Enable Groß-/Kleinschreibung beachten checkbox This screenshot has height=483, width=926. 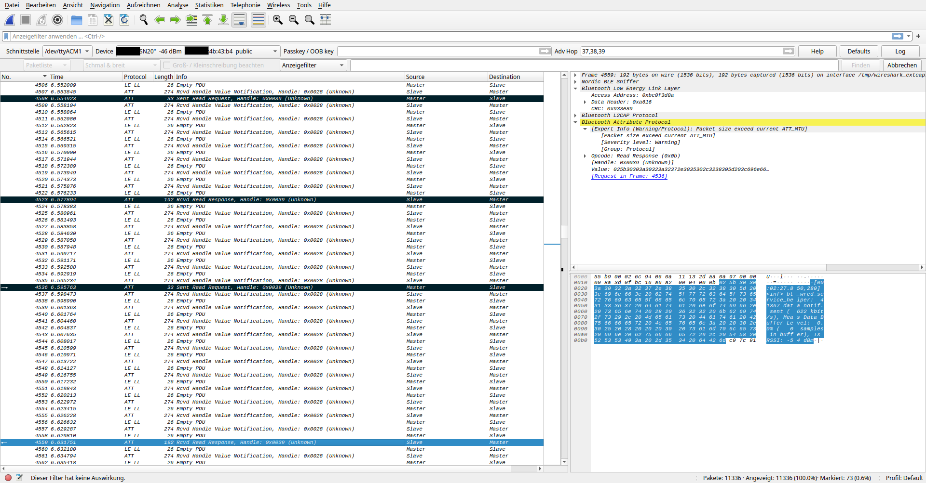[x=166, y=65]
